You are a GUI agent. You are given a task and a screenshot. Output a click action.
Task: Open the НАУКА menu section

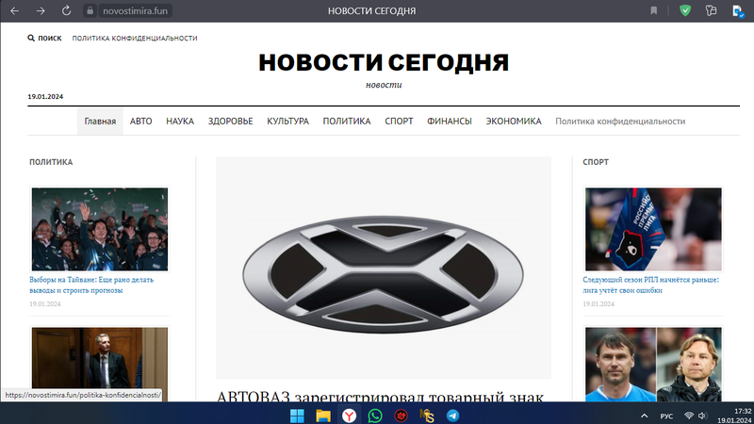(180, 122)
